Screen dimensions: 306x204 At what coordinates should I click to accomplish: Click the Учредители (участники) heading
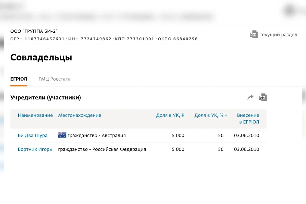point(46,97)
